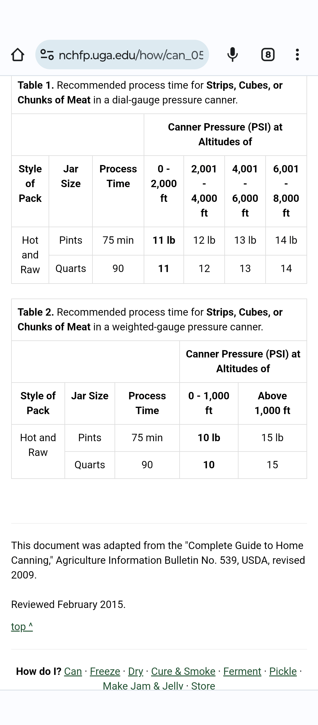Tap the "6,001 - 8,000 ft" column header
Screen dimensions: 318x725
(286, 191)
